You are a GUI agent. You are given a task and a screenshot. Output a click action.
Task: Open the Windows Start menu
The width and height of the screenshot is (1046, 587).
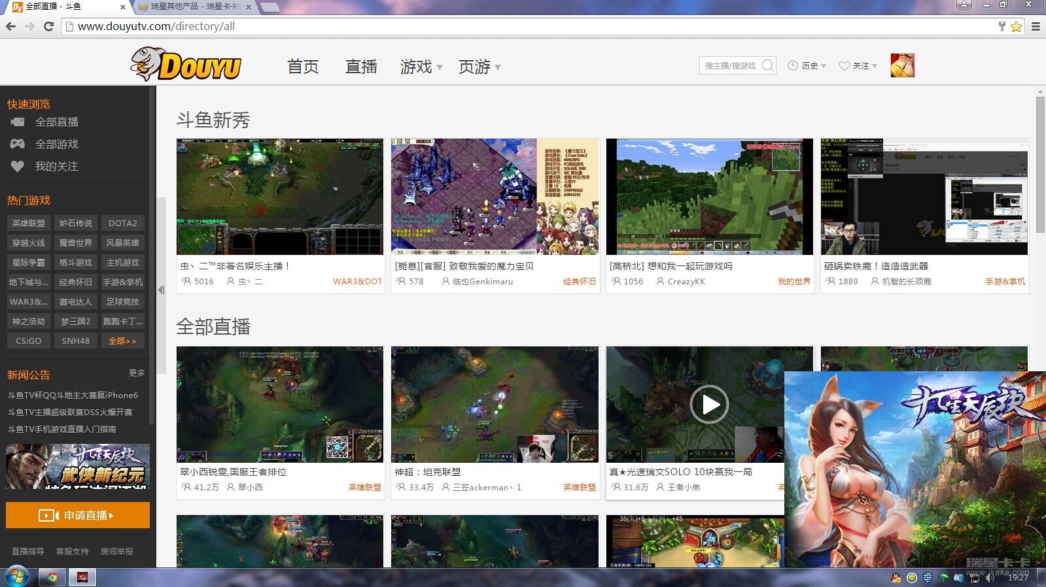point(16,577)
